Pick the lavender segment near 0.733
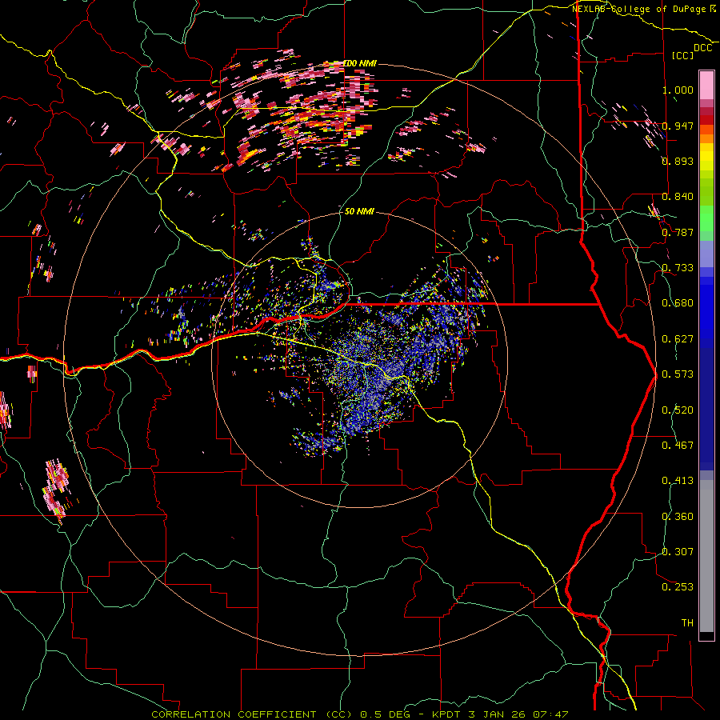This screenshot has width=720, height=720. point(706,254)
